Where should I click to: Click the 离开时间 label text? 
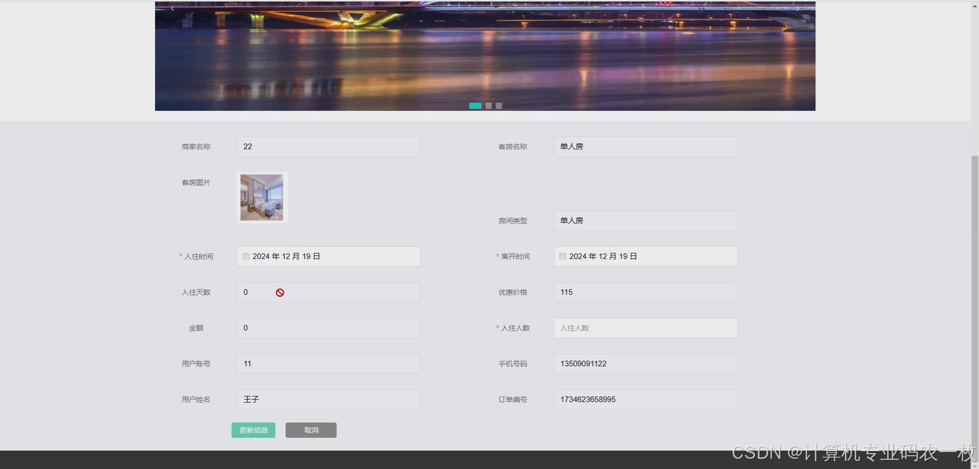tap(516, 256)
